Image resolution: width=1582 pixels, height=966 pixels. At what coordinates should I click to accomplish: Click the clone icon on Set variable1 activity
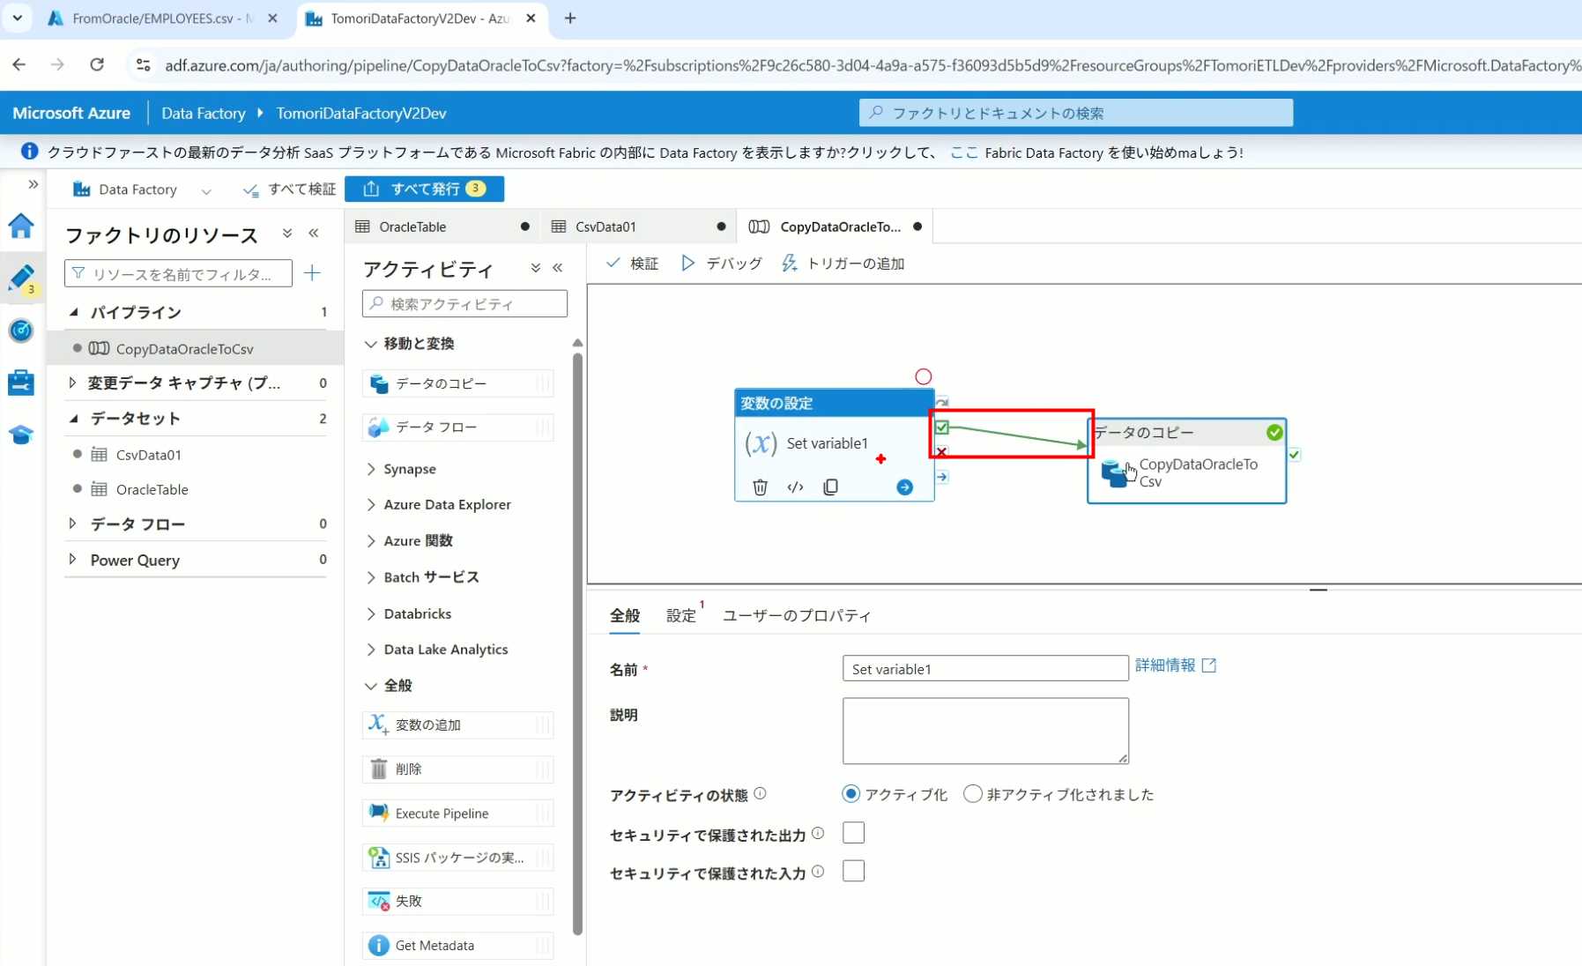pyautogui.click(x=830, y=487)
